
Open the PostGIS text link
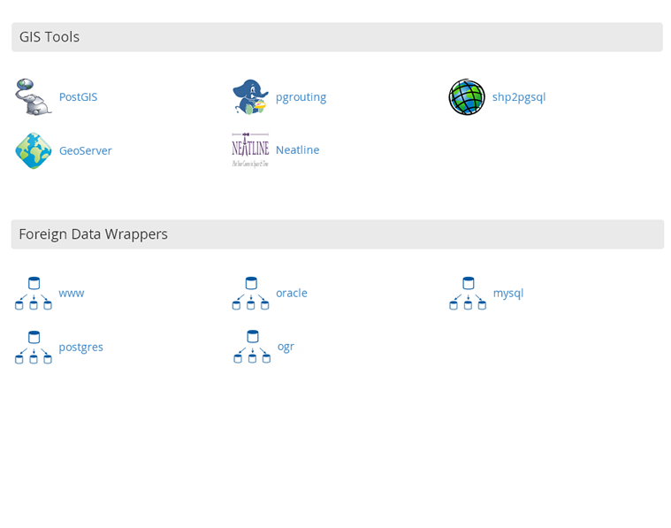78,97
